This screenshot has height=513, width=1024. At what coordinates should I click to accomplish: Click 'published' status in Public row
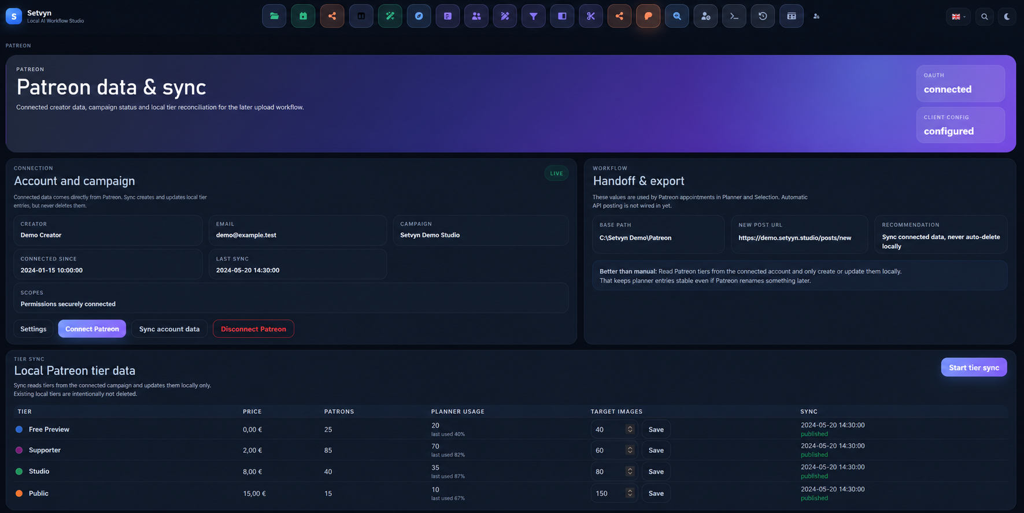[814, 498]
